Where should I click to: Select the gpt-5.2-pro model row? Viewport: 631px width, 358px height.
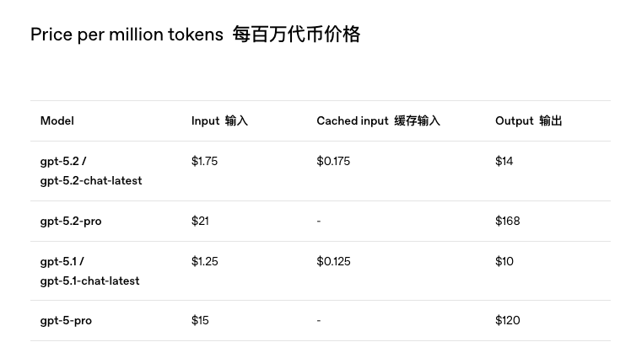pyautogui.click(x=321, y=221)
